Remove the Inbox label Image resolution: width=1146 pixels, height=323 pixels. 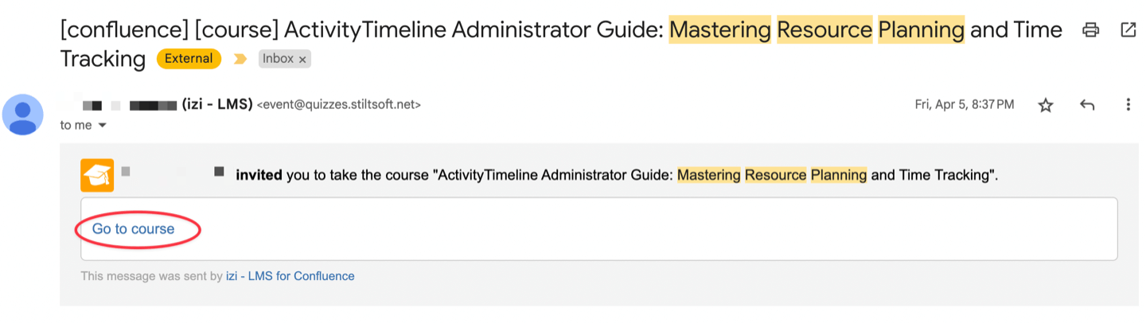(302, 60)
